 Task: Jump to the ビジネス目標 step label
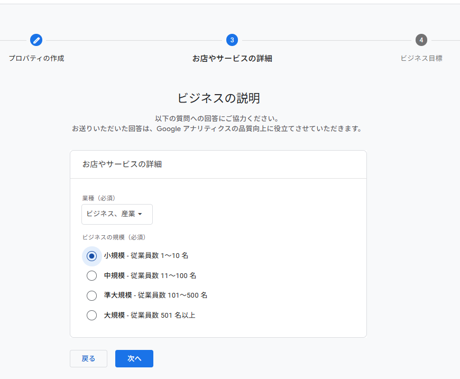click(421, 58)
